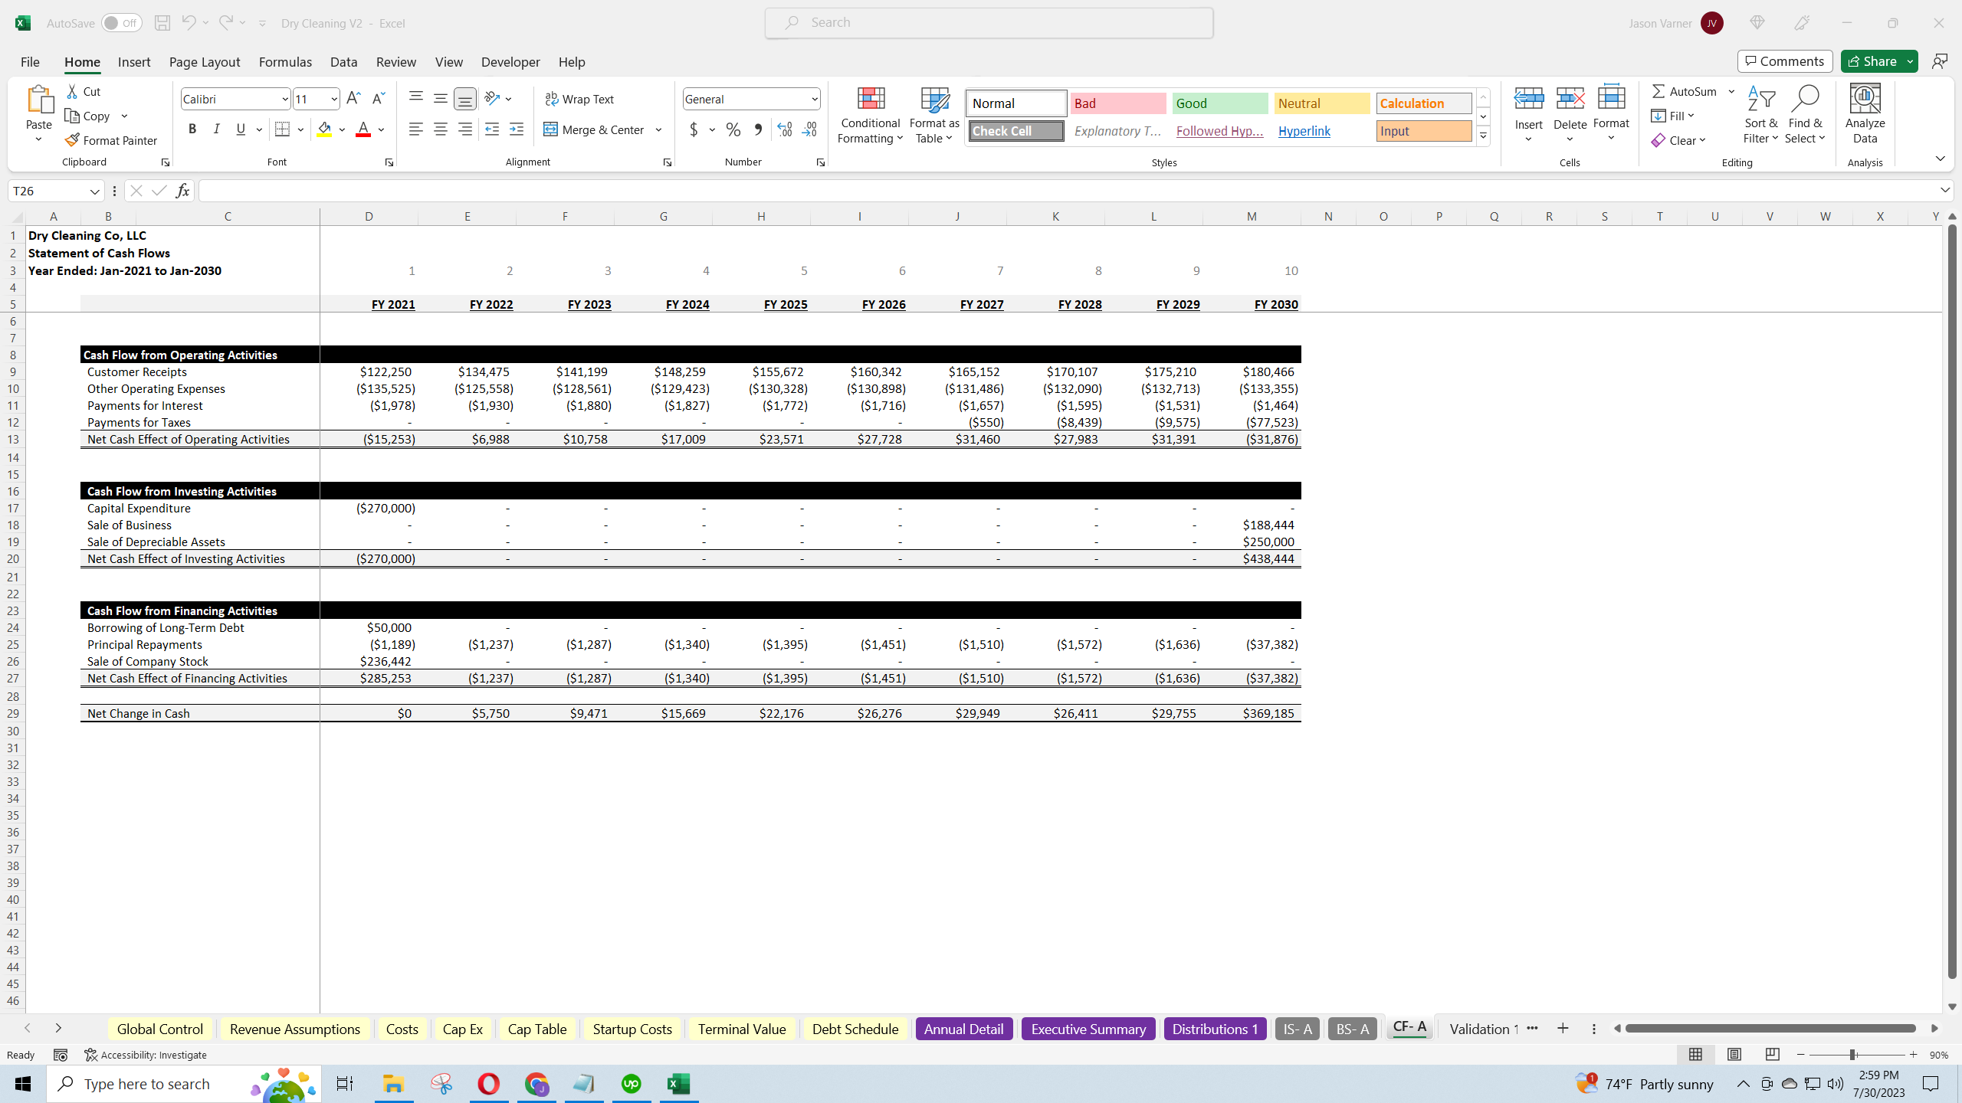Open the Font name dropdown
The height and width of the screenshot is (1103, 1962).
point(284,98)
